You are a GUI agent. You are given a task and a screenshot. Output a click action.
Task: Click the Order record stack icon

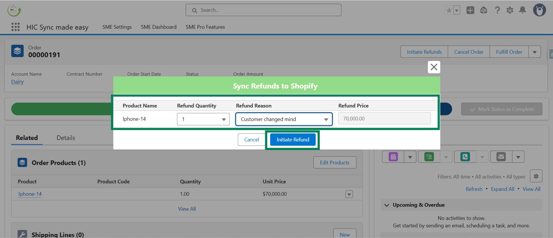(17, 51)
